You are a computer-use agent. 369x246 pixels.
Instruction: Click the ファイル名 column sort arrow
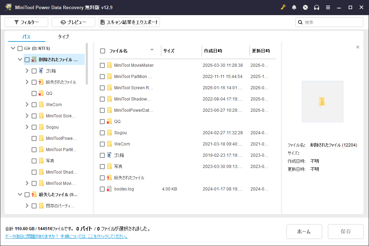[x=152, y=50]
